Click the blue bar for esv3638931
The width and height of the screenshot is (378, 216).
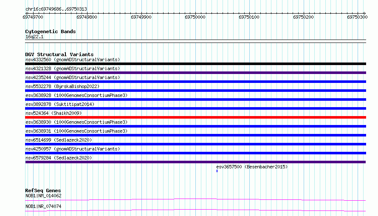tap(195, 135)
